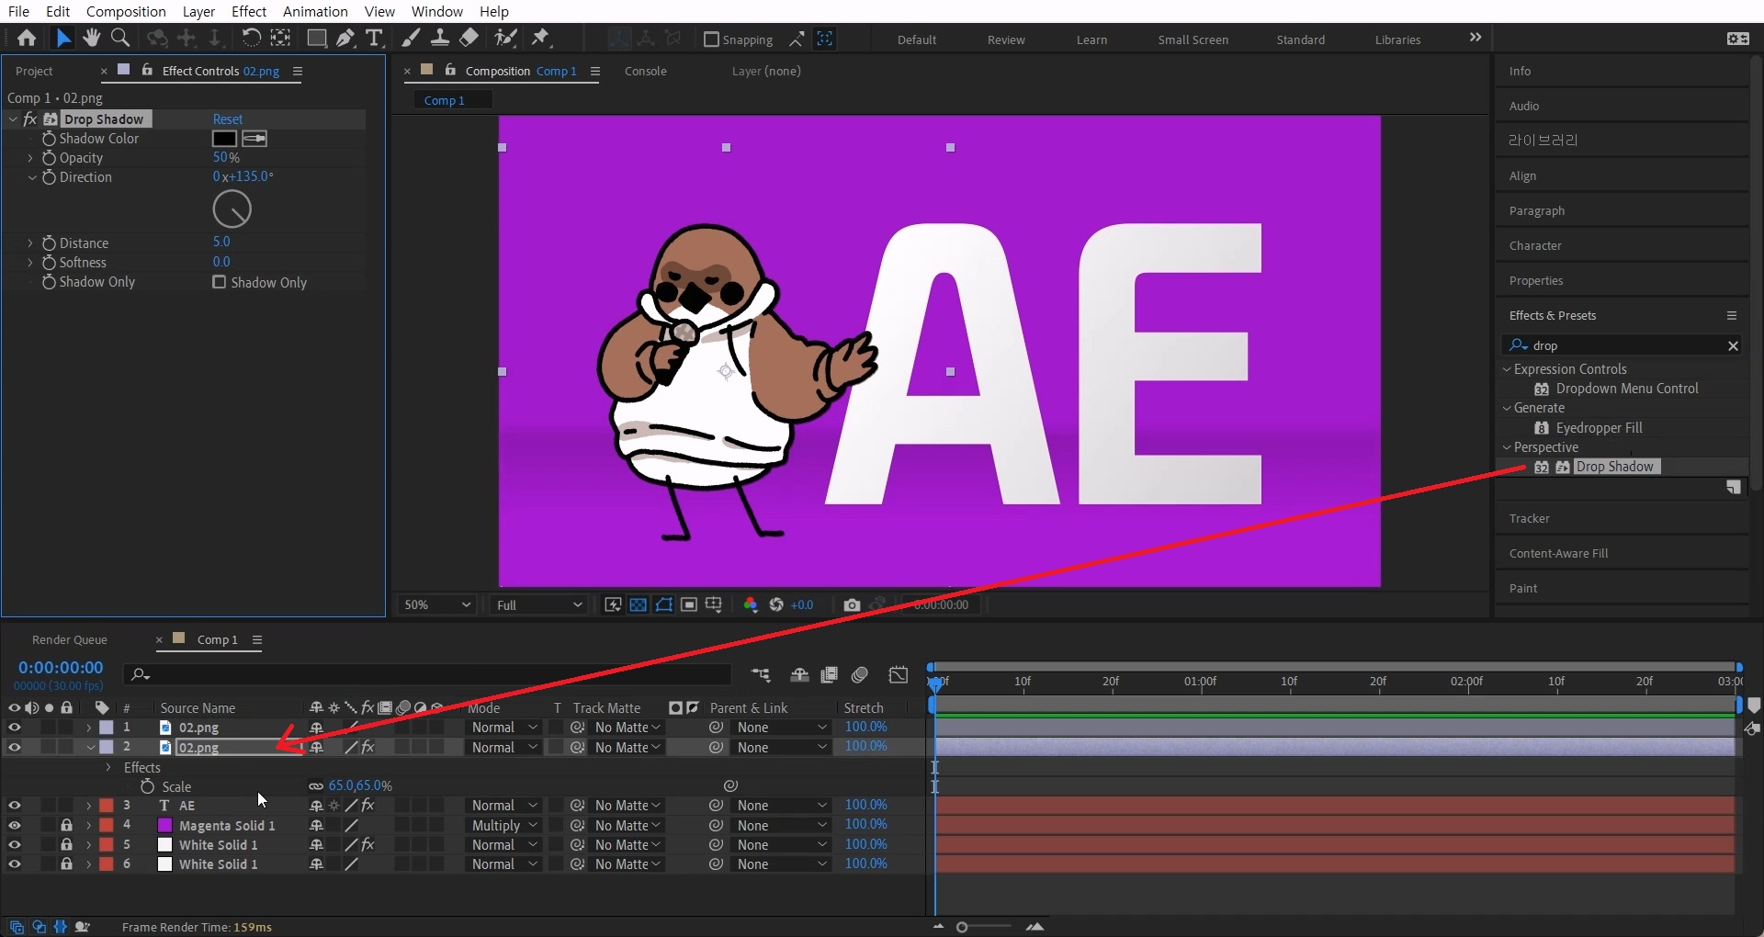
Task: Open the Graph Editor icon in timeline
Action: (x=899, y=675)
